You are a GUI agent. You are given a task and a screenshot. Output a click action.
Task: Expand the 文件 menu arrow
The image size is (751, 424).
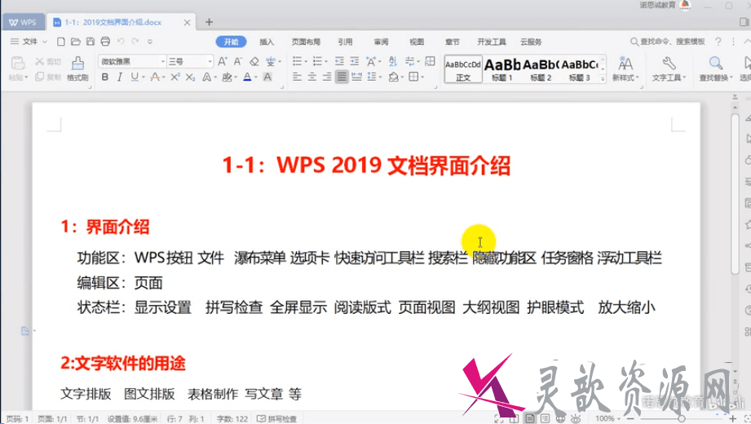tap(45, 42)
